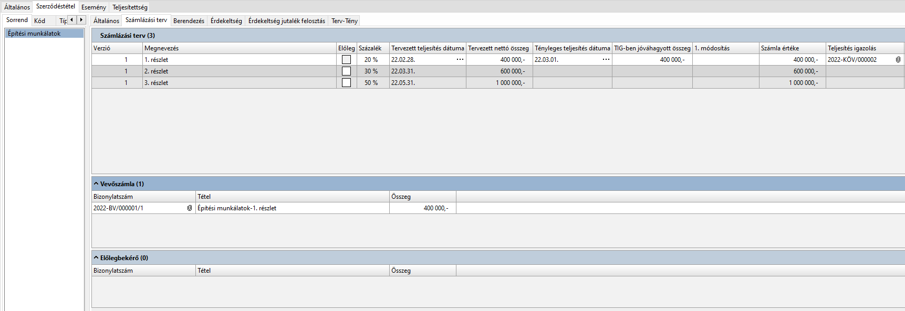Image resolution: width=905 pixels, height=311 pixels.
Task: Click the Számla értéke column header
Action: click(793, 48)
